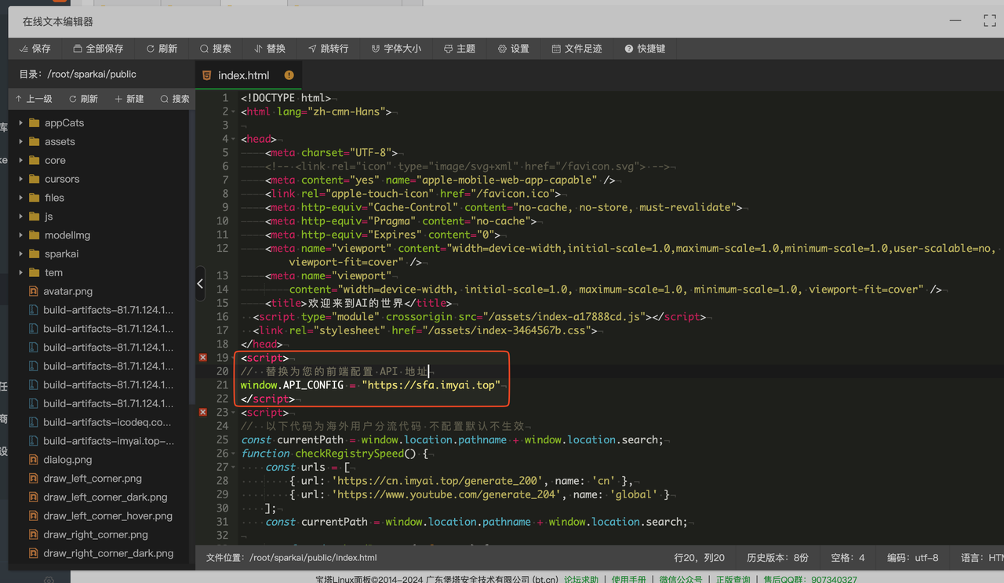
Task: Click 文件位置 path in status bar
Action: [291, 558]
